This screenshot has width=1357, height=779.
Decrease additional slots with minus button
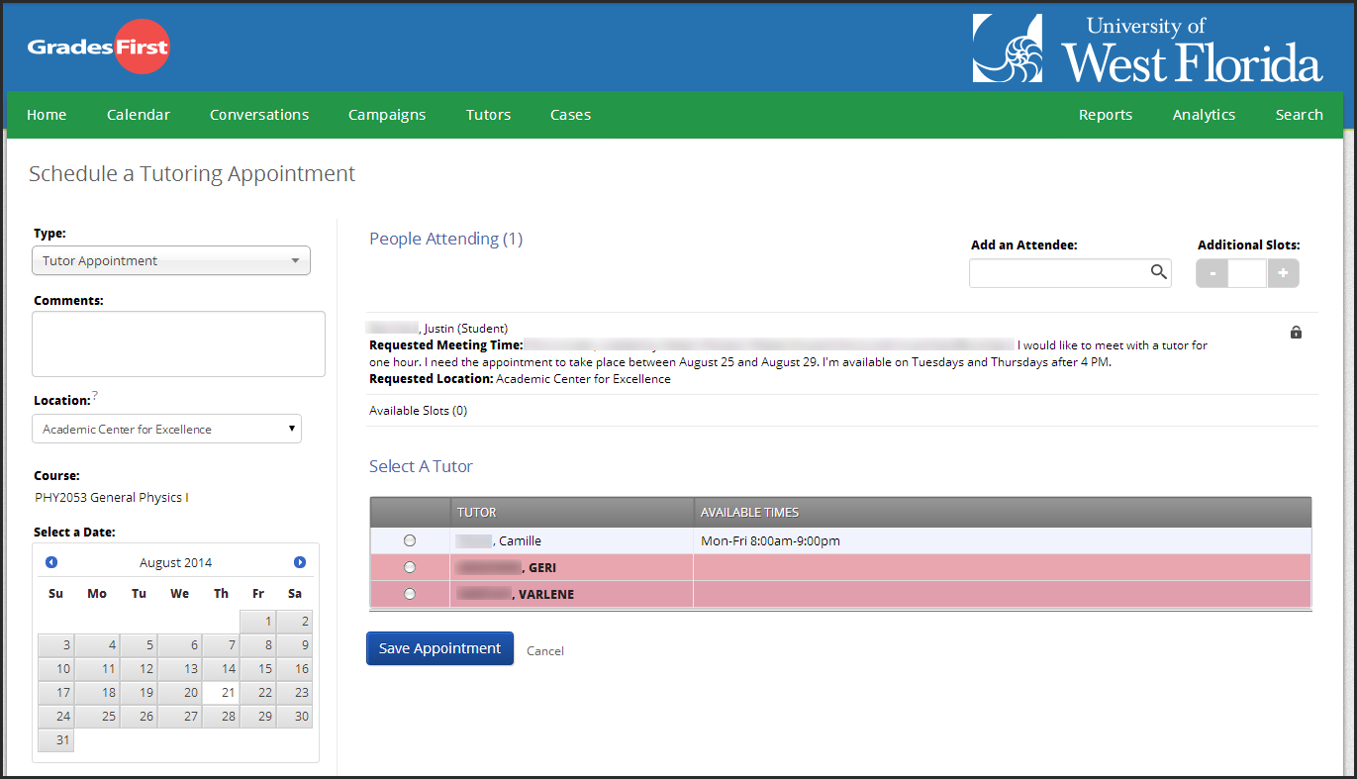(x=1212, y=273)
